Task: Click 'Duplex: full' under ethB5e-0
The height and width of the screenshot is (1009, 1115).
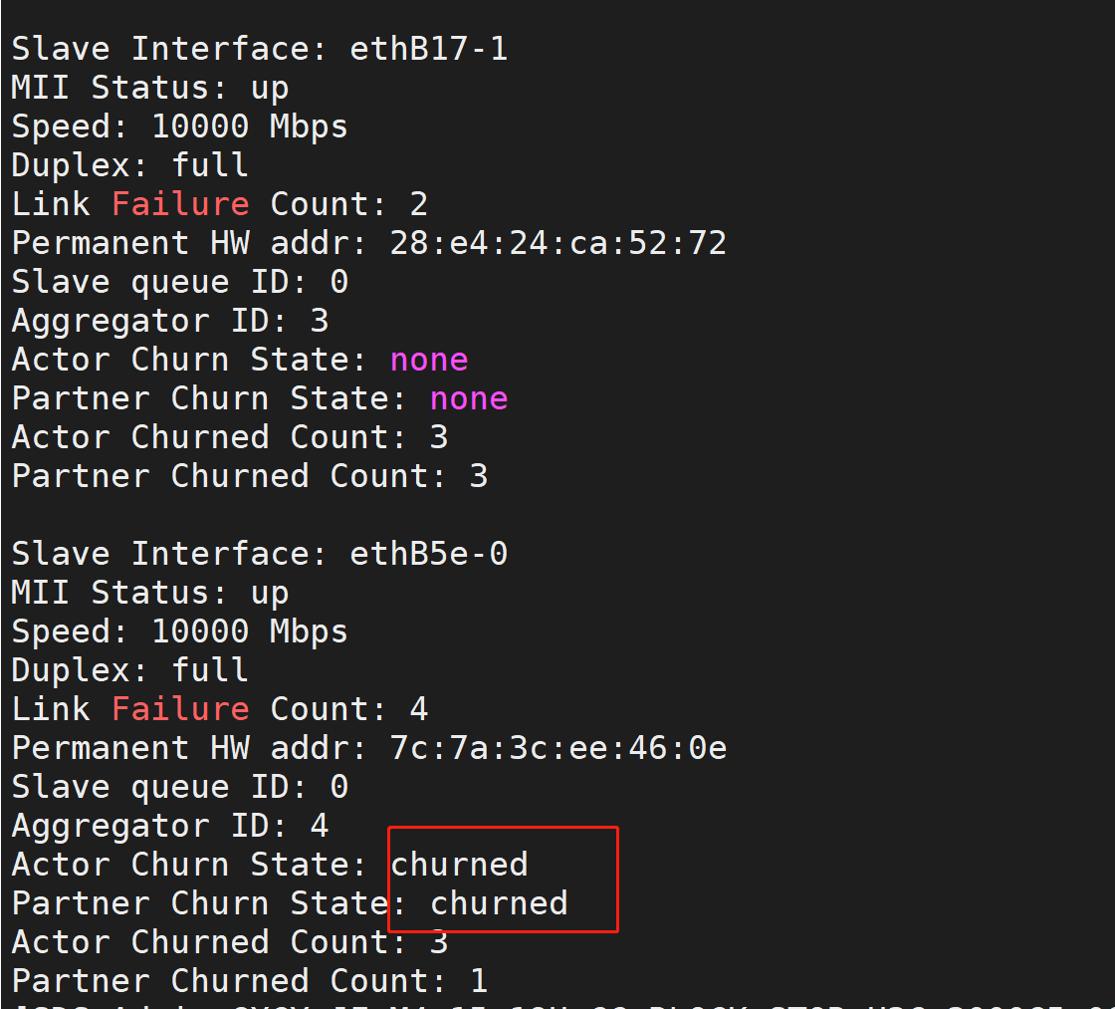Action: pyautogui.click(x=129, y=670)
